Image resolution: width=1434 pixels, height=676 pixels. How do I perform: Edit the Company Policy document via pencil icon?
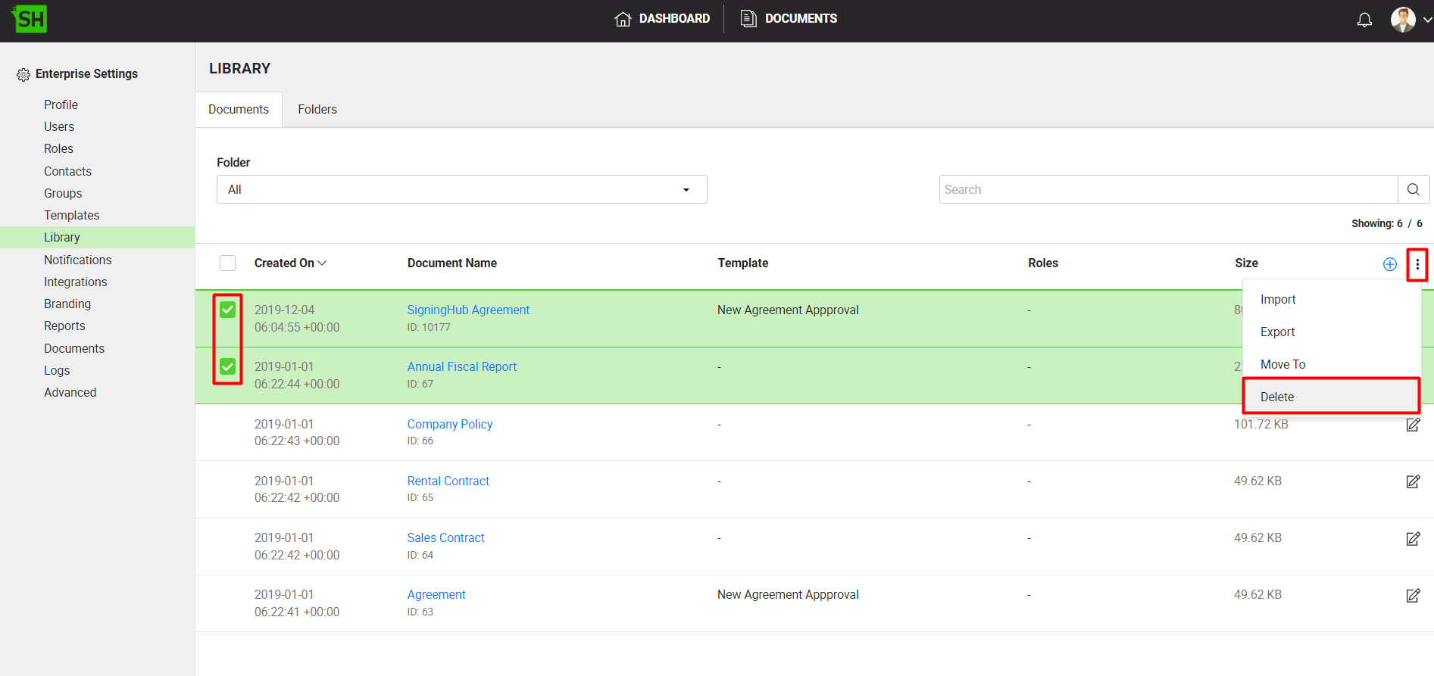[x=1413, y=425]
